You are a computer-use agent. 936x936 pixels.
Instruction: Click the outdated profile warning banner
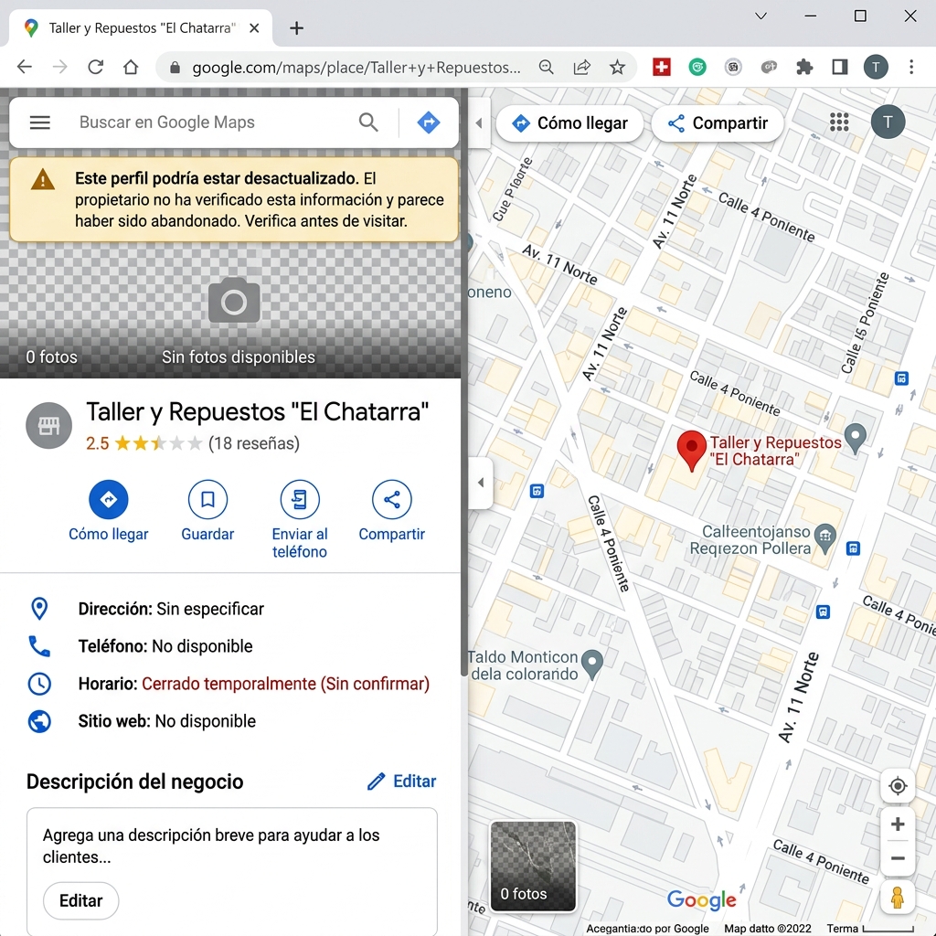tap(234, 199)
